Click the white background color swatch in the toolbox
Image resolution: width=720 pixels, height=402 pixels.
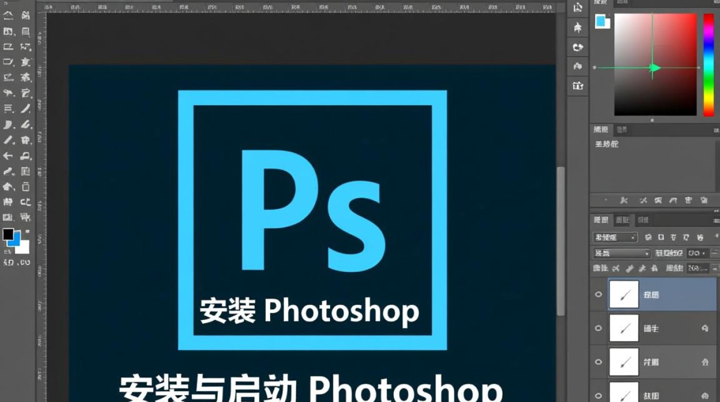(x=23, y=248)
